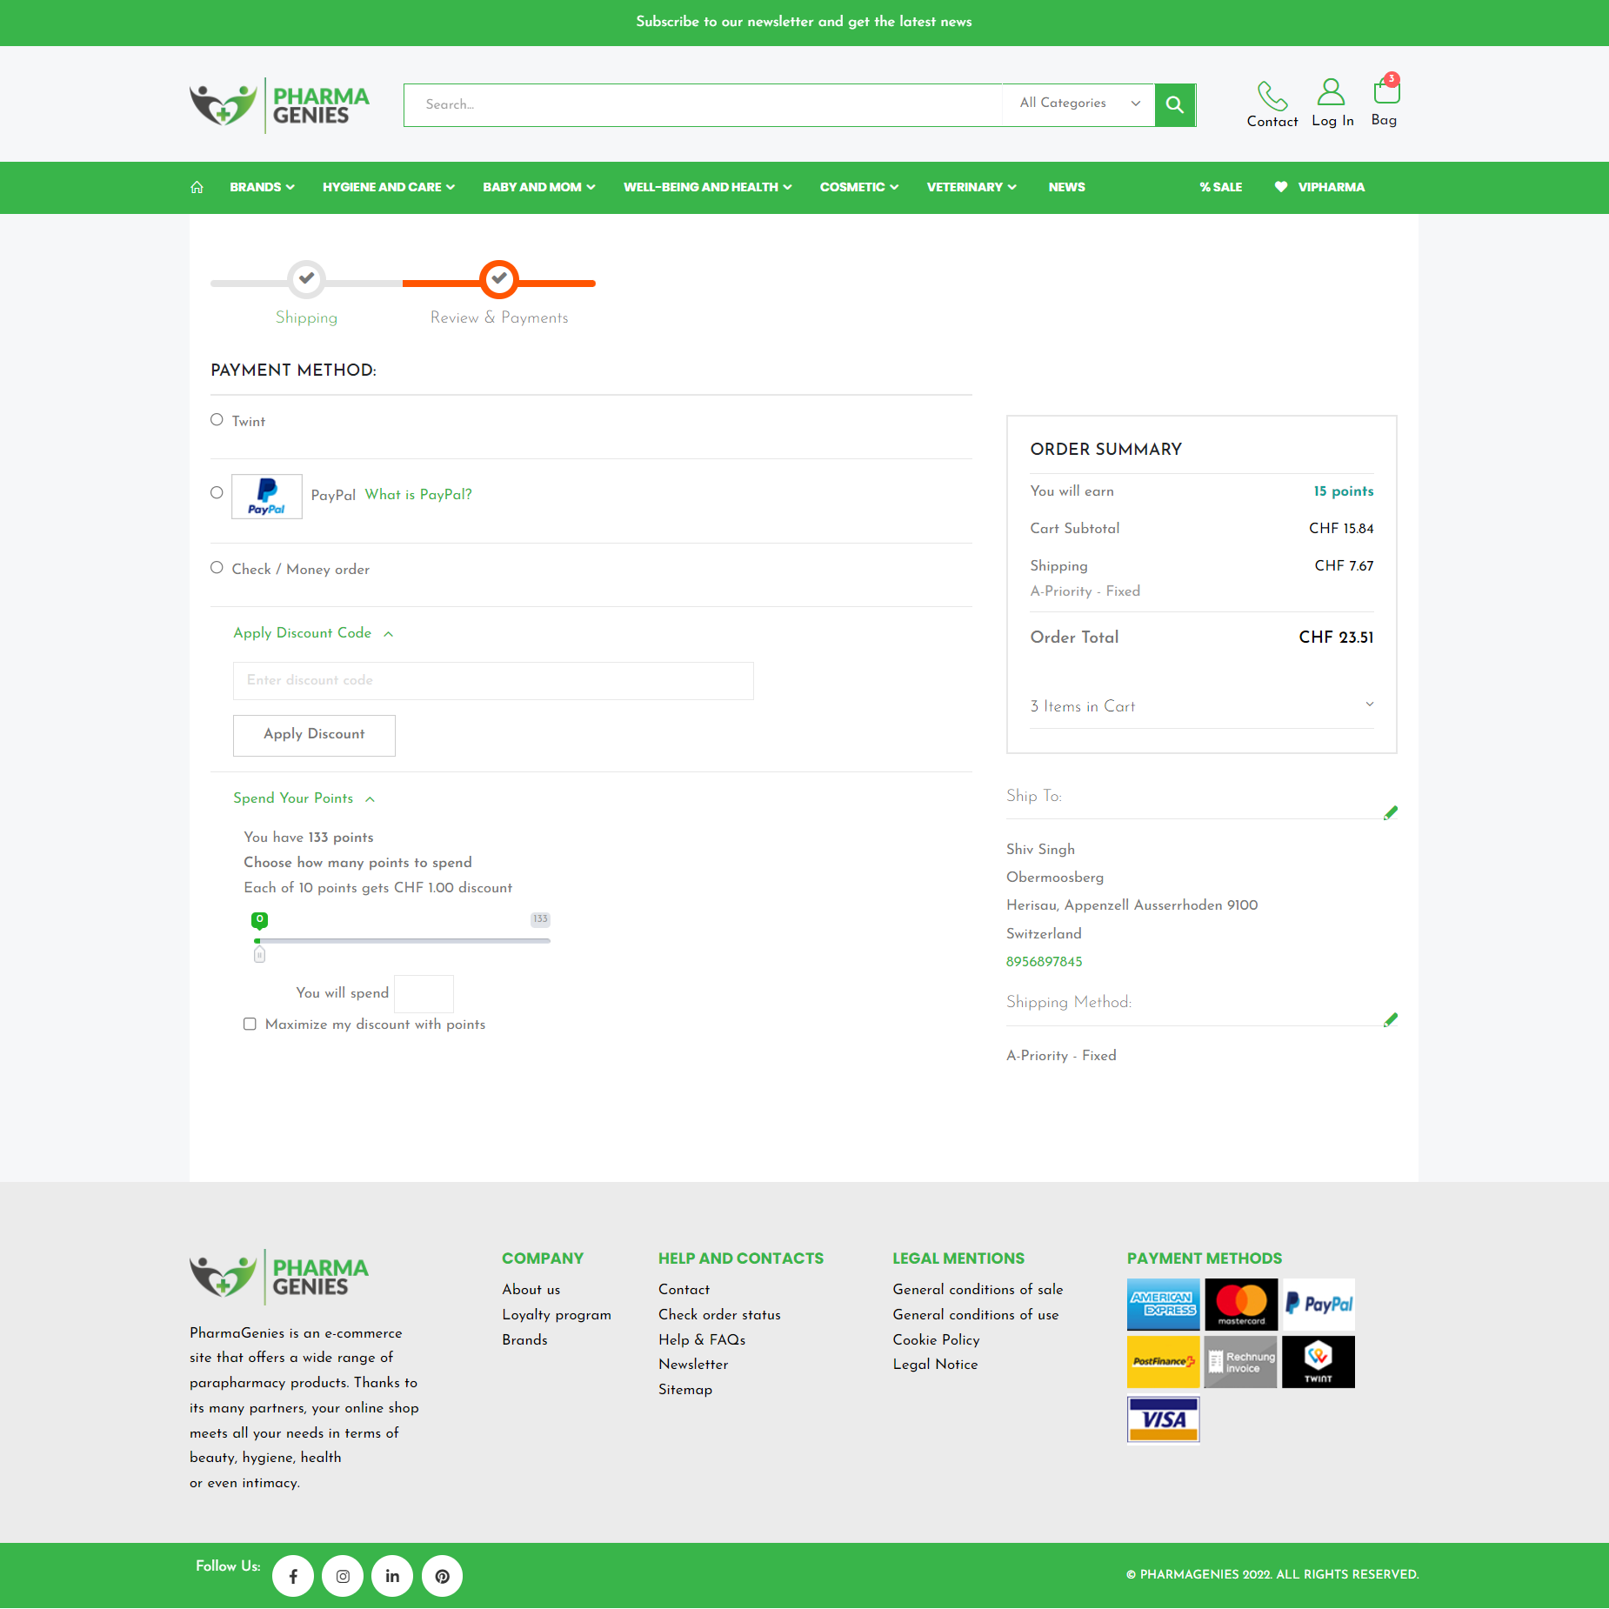The image size is (1609, 1609).
Task: Edit Shipping Method pencil icon
Action: pos(1391,1019)
